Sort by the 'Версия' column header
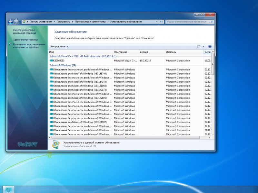258x193 pixels. (152, 52)
